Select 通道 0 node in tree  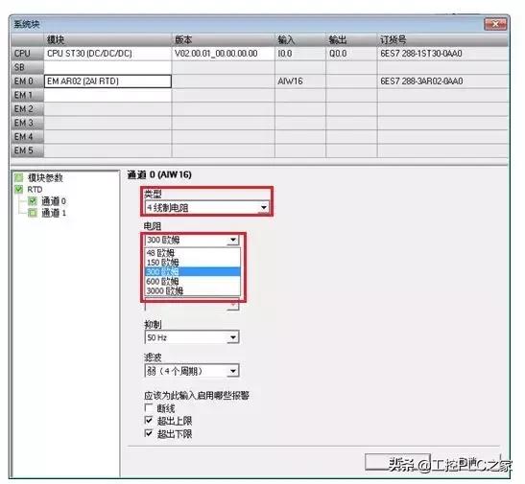coord(54,201)
